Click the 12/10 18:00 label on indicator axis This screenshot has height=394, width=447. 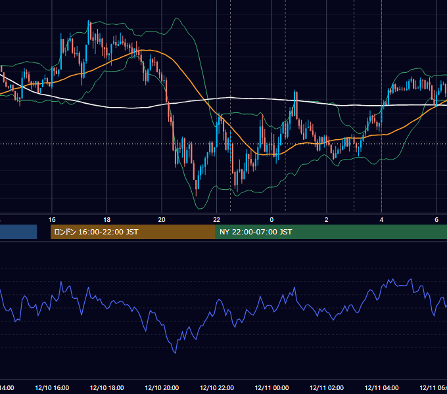tap(107, 387)
